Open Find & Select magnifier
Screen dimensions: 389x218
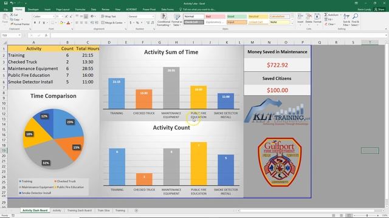355,20
